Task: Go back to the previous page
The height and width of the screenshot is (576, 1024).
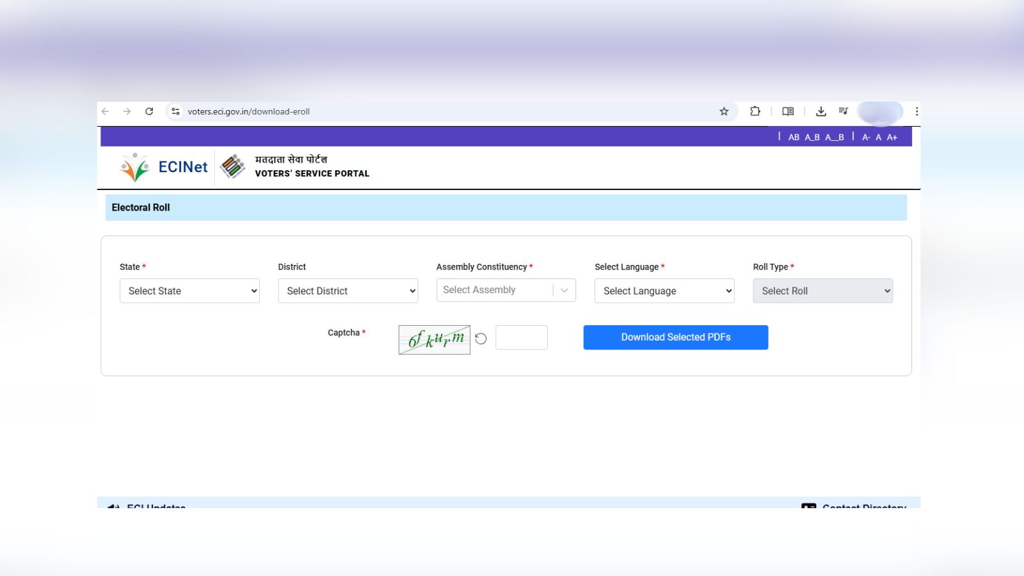Action: click(x=106, y=111)
